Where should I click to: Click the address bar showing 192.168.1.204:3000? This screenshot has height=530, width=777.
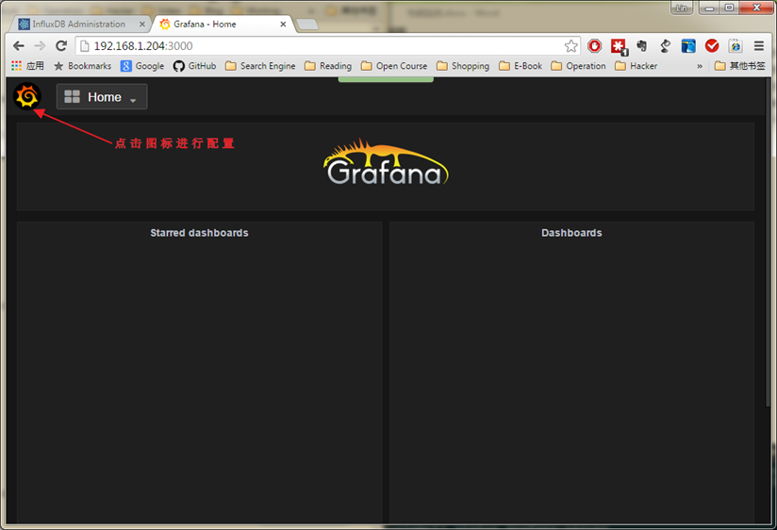click(x=321, y=45)
